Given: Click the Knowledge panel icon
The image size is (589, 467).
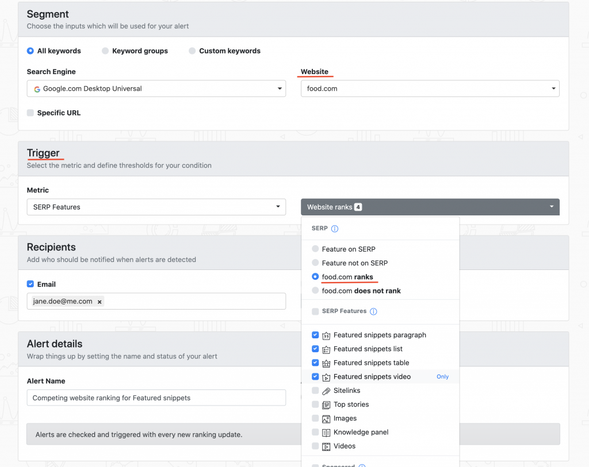Looking at the screenshot, I should click(x=326, y=433).
